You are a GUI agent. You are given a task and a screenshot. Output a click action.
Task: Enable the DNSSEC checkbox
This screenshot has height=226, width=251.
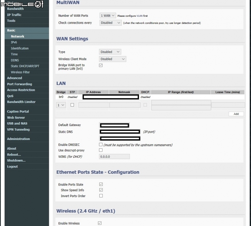pyautogui.click(x=101, y=145)
